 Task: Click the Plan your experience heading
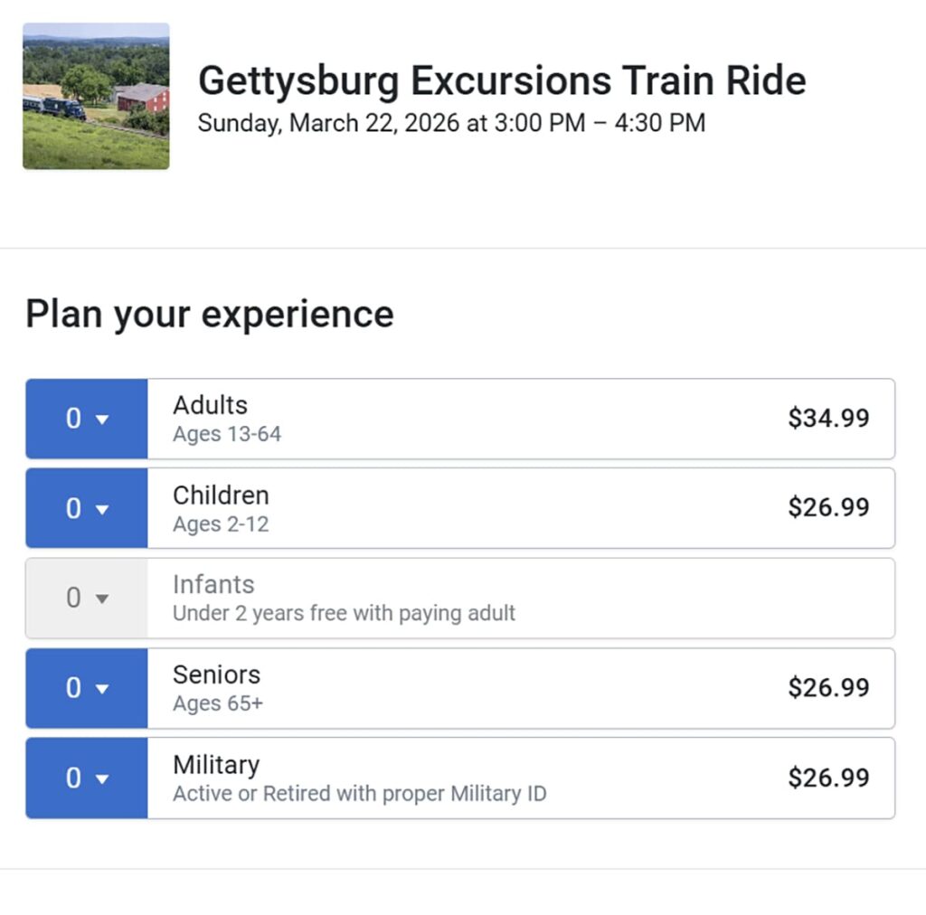point(210,314)
